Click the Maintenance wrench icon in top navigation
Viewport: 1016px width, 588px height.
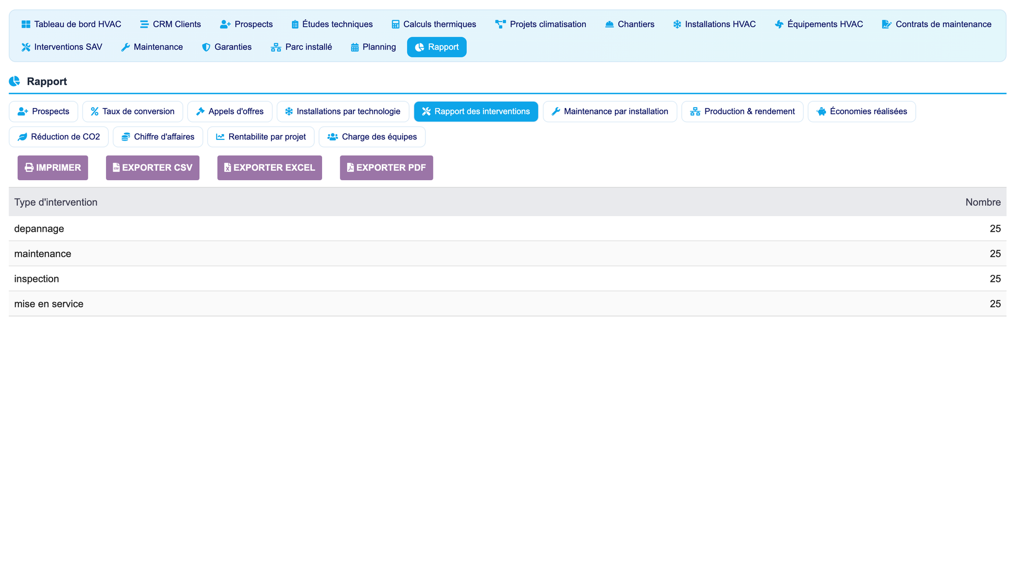tap(125, 48)
